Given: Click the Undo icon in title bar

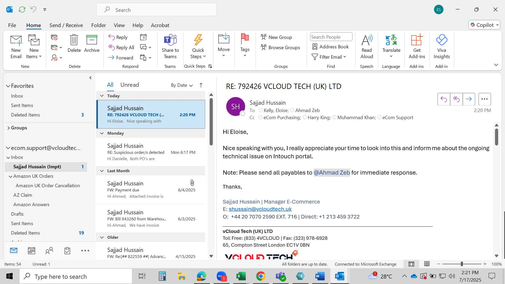Looking at the screenshot, I should click(33, 9).
